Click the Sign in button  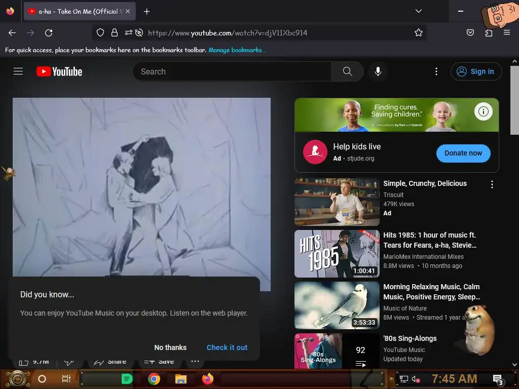click(x=476, y=71)
